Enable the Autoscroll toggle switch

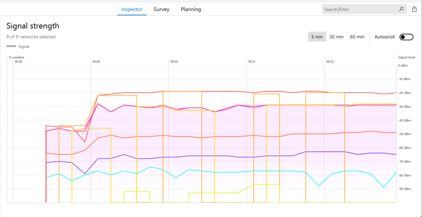coord(406,37)
